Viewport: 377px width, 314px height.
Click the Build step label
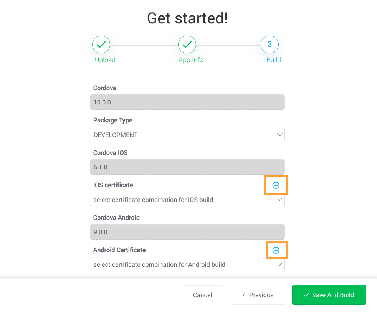273,60
